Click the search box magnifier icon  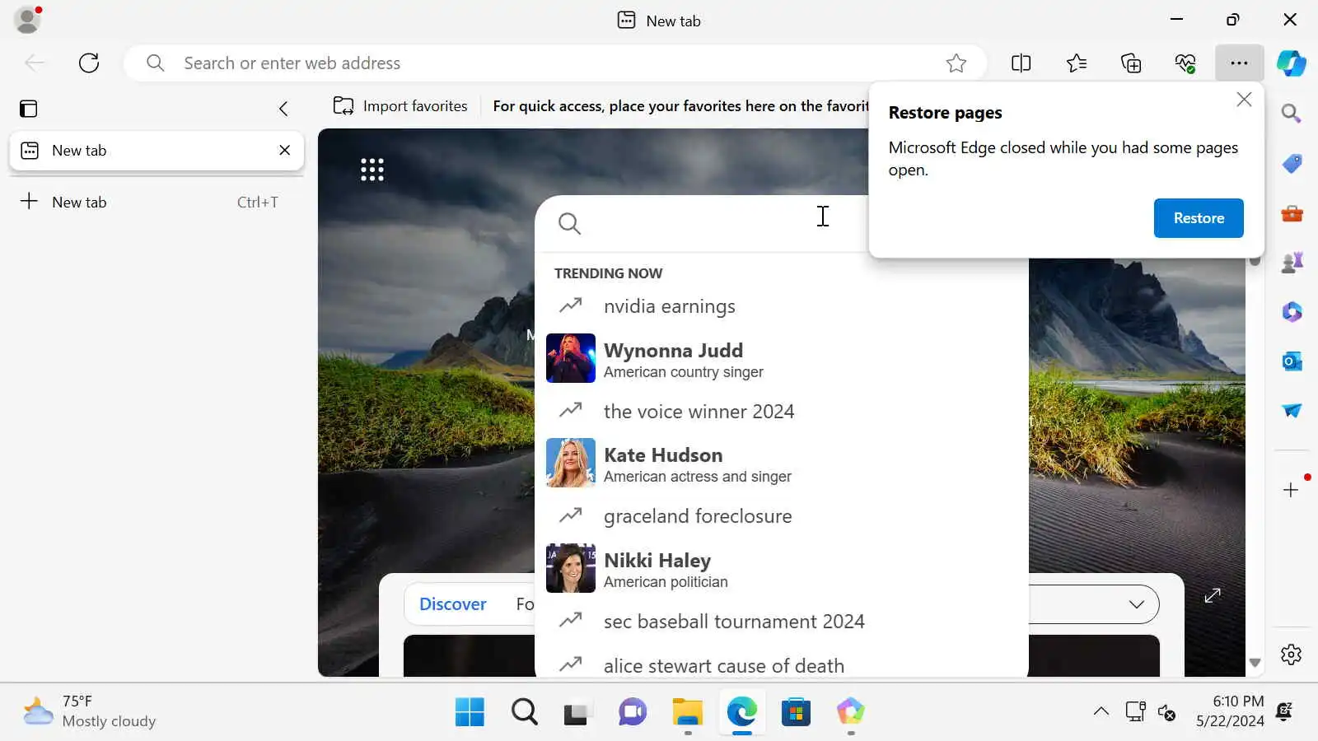[x=569, y=223]
